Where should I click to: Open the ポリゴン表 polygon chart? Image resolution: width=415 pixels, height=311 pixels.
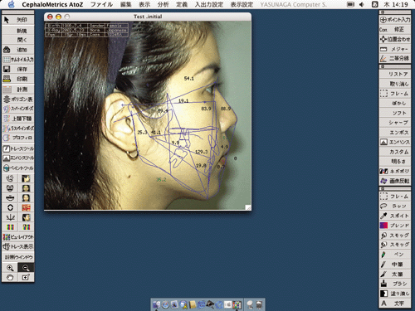pos(18,99)
